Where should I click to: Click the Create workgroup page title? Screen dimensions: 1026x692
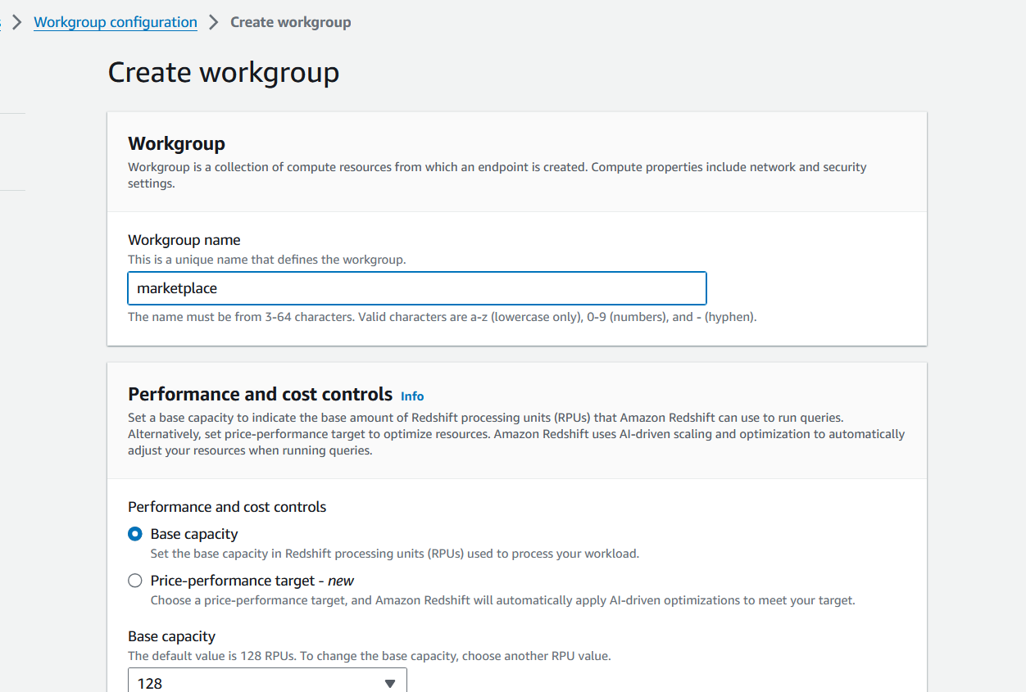pos(223,72)
